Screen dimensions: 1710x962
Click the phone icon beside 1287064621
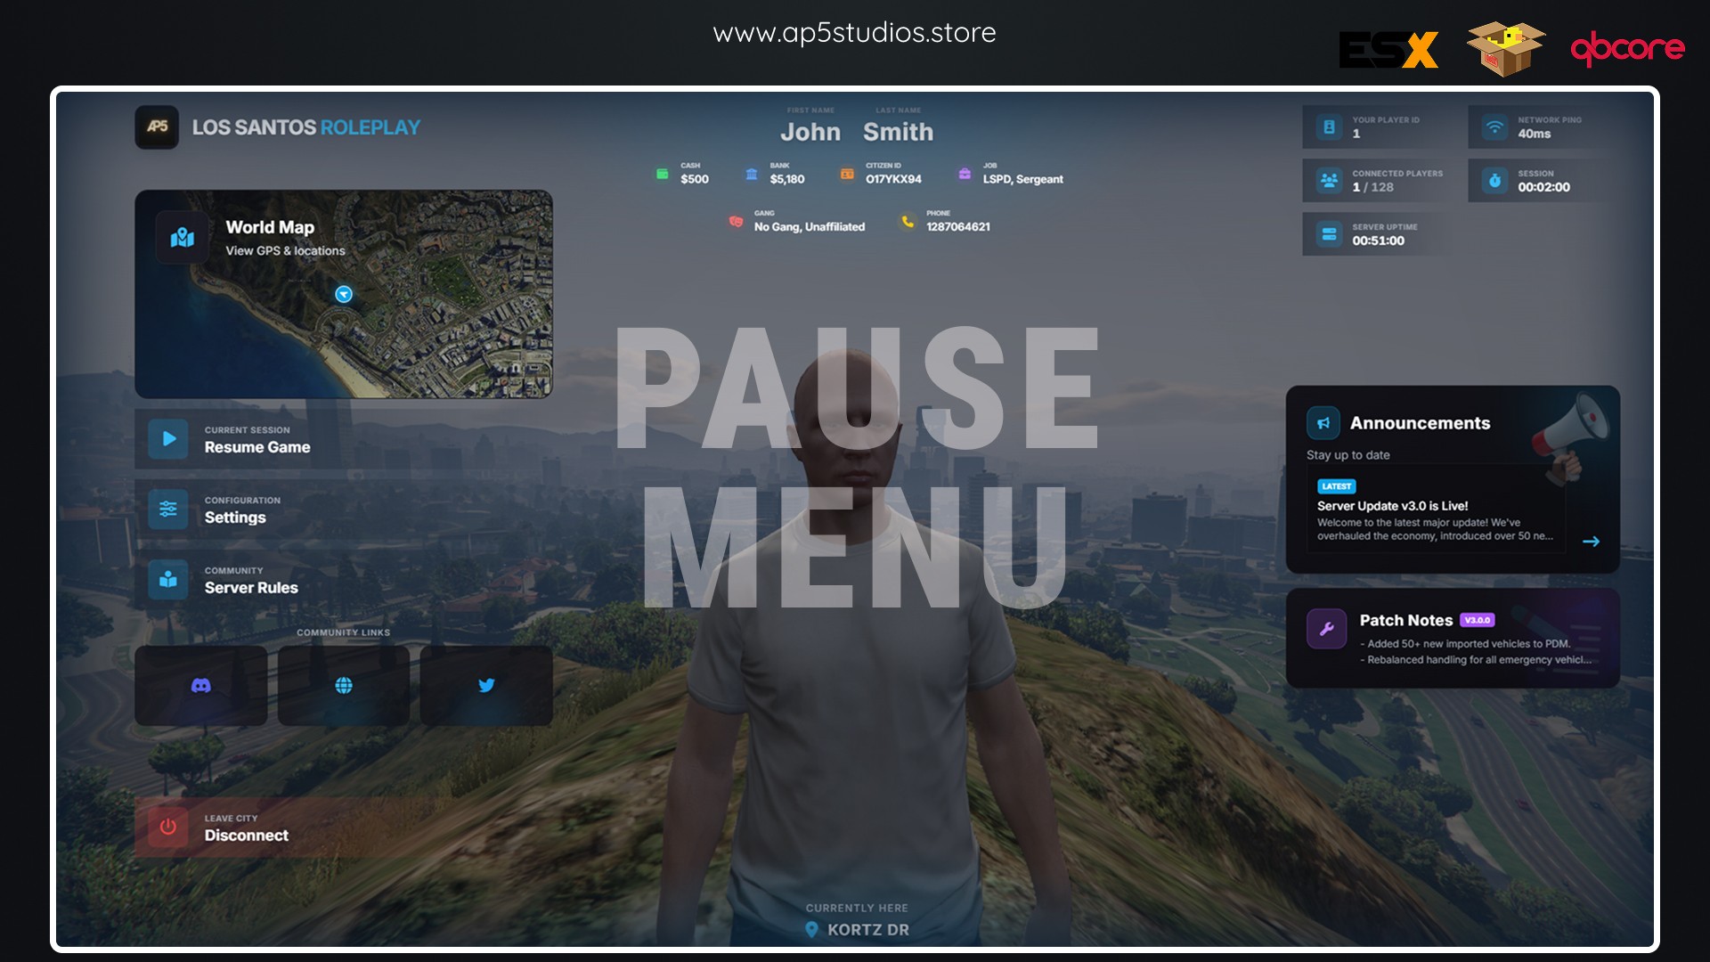(x=908, y=221)
